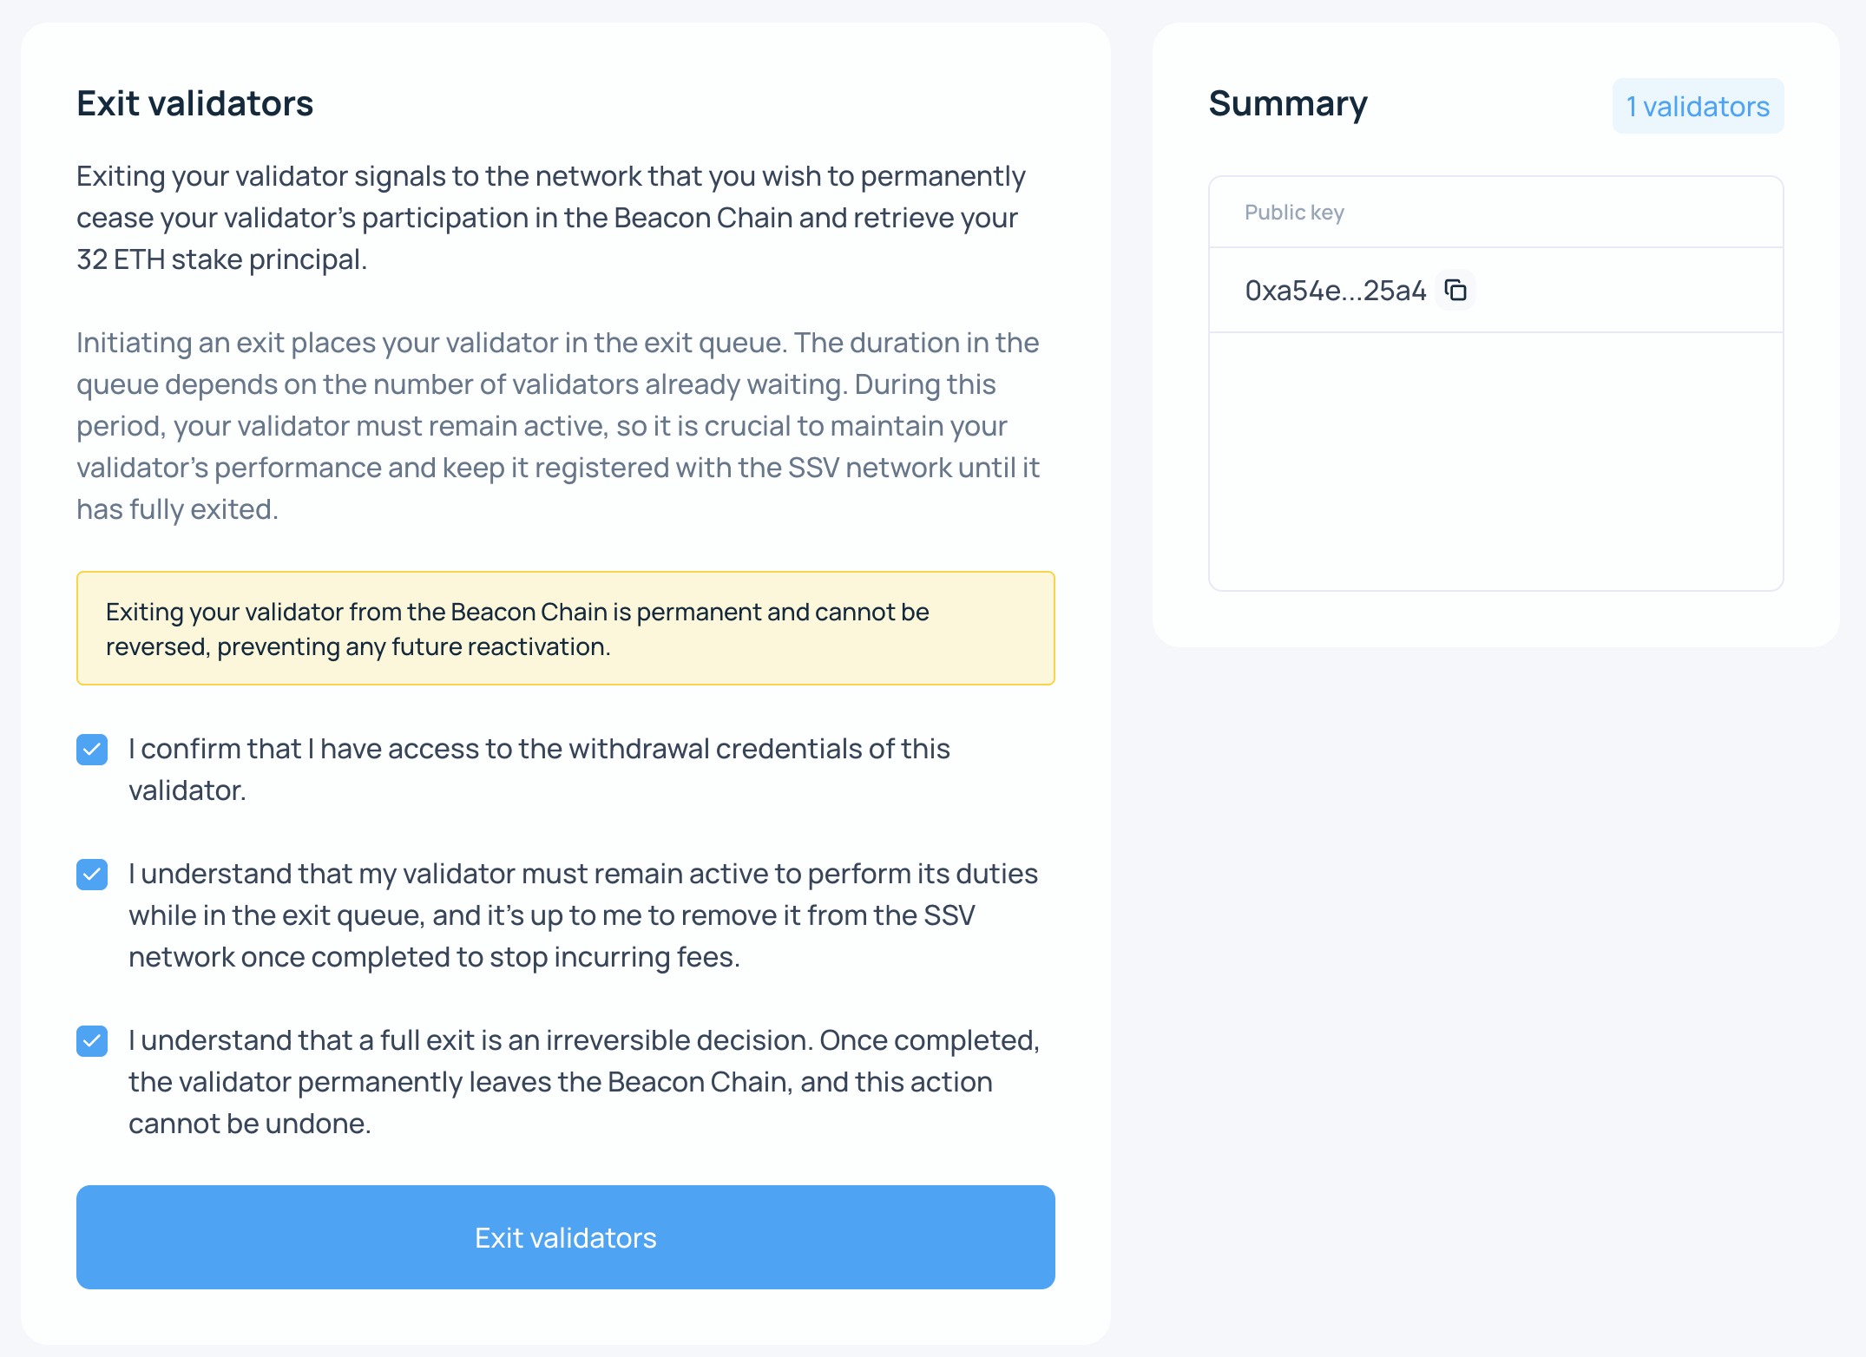Uncheck the withdrawal credentials confirmation
Image resolution: width=1866 pixels, height=1357 pixels.
[x=92, y=749]
